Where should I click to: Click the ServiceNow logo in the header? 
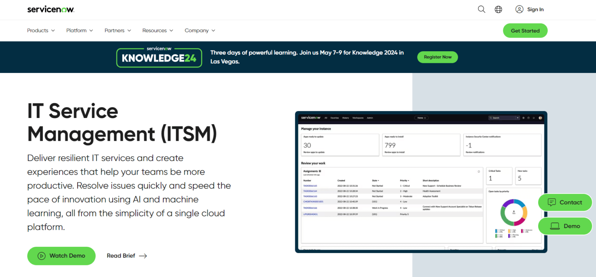pos(51,9)
